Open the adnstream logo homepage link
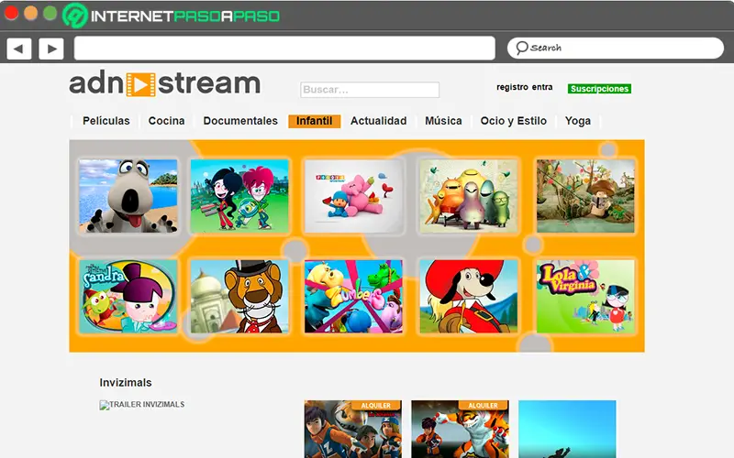The height and width of the screenshot is (458, 734). (x=165, y=83)
